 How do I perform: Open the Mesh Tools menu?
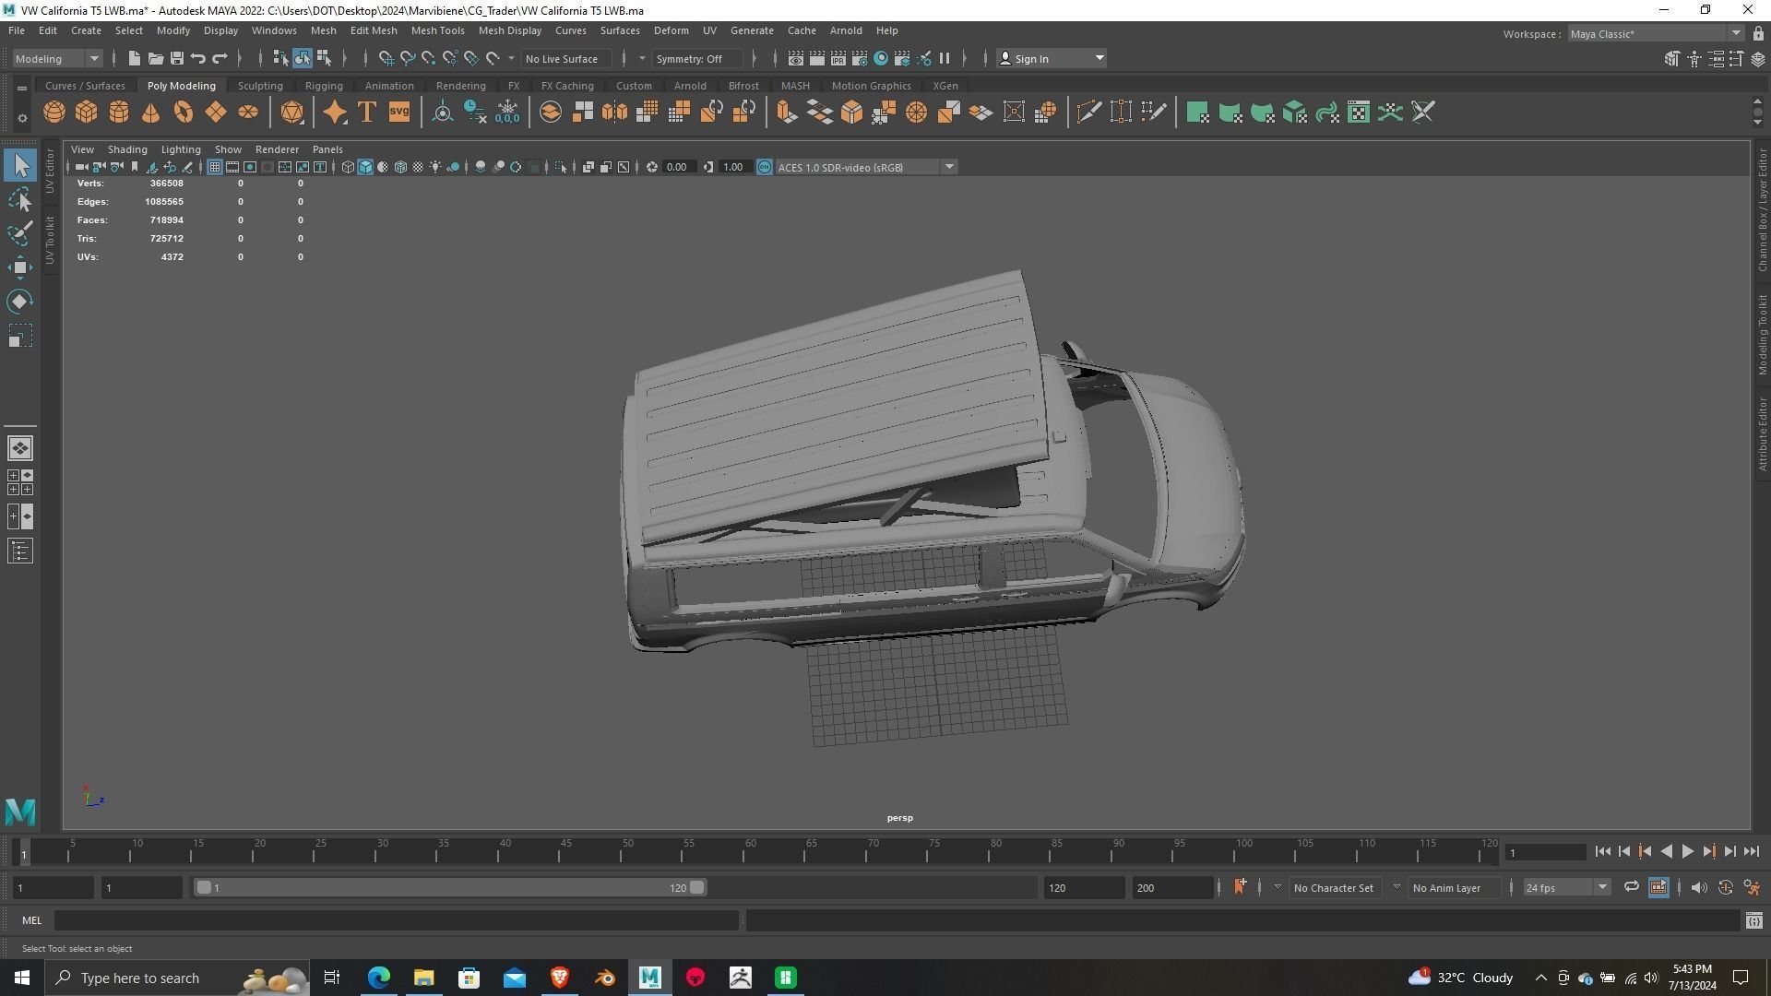point(437,30)
